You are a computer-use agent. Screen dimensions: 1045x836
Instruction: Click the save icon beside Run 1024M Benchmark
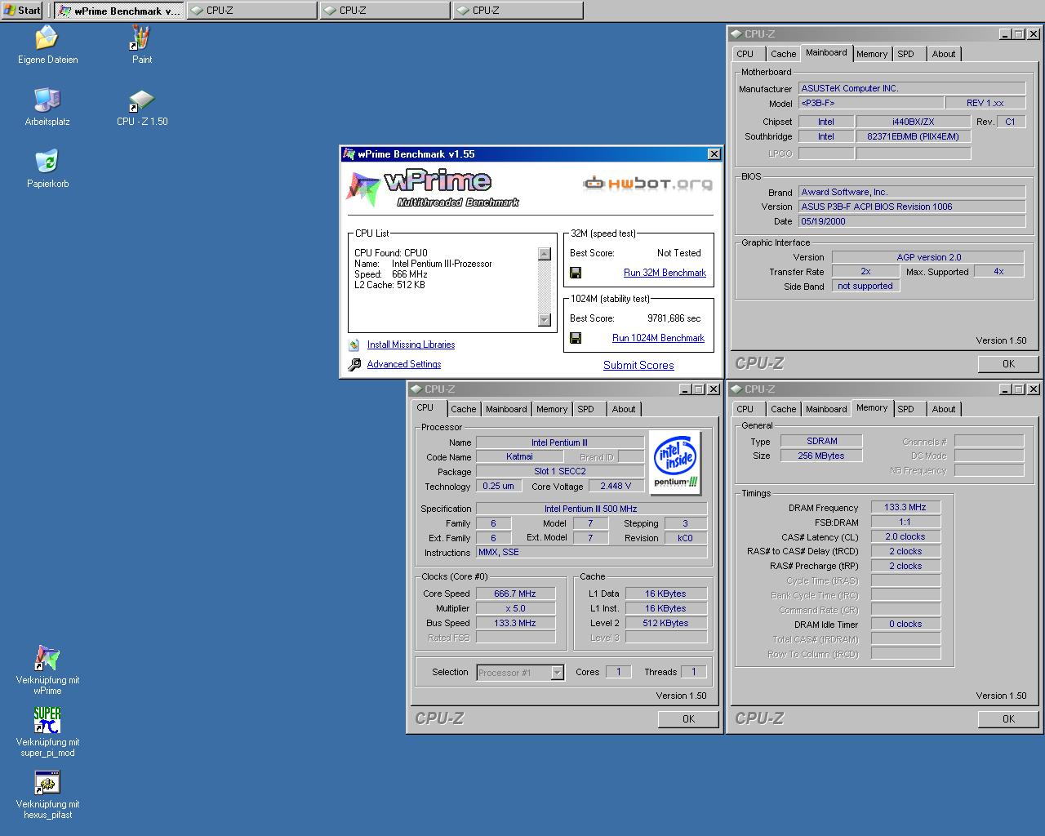576,338
